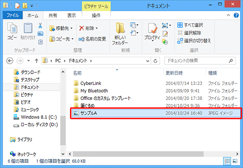Select ミュージック in the navigation pane
Image resolution: width=243 pixels, height=168 pixels.
[x=26, y=109]
